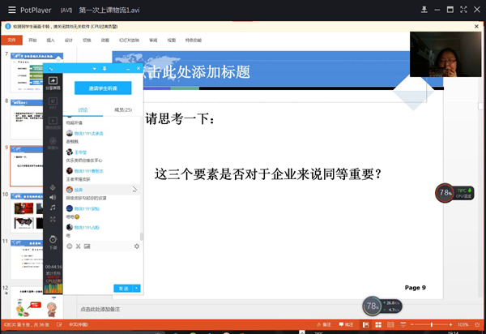
Task: Click the 发送 send button
Action: coord(123,289)
